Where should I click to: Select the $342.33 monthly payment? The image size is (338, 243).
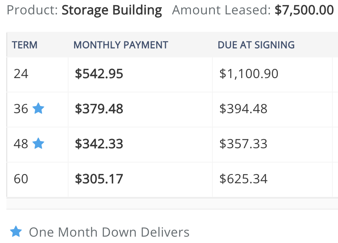pos(99,144)
